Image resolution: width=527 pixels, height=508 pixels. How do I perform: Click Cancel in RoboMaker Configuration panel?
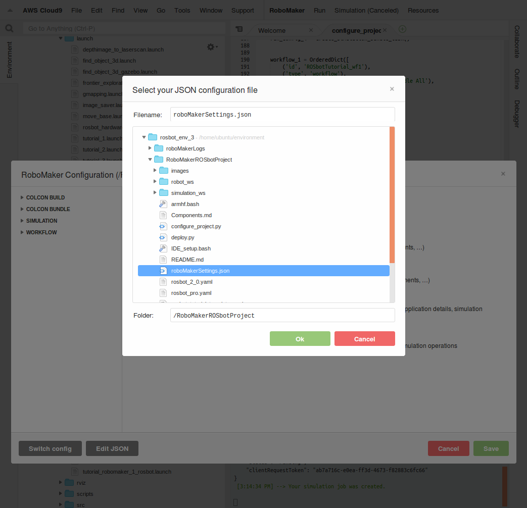click(448, 448)
